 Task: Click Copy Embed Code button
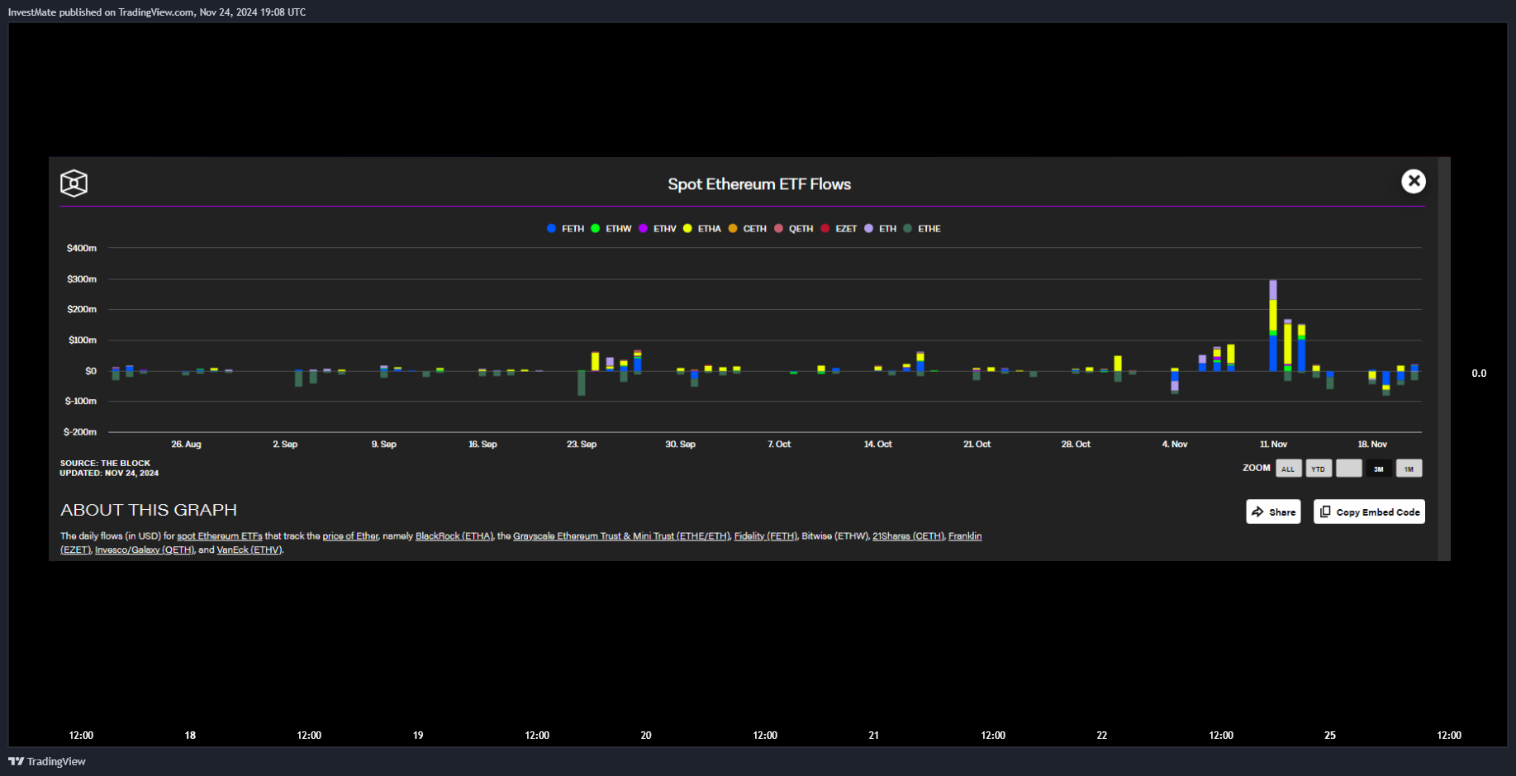[x=1369, y=512]
